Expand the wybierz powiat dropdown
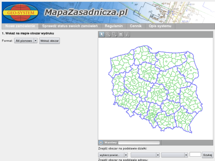This screenshot has height=161, width=215. point(113,155)
